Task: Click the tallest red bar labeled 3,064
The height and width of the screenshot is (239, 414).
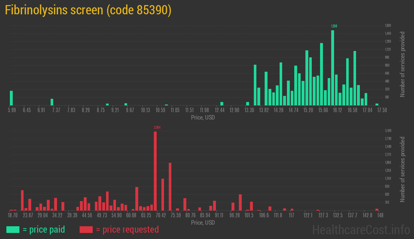Action: coord(155,171)
